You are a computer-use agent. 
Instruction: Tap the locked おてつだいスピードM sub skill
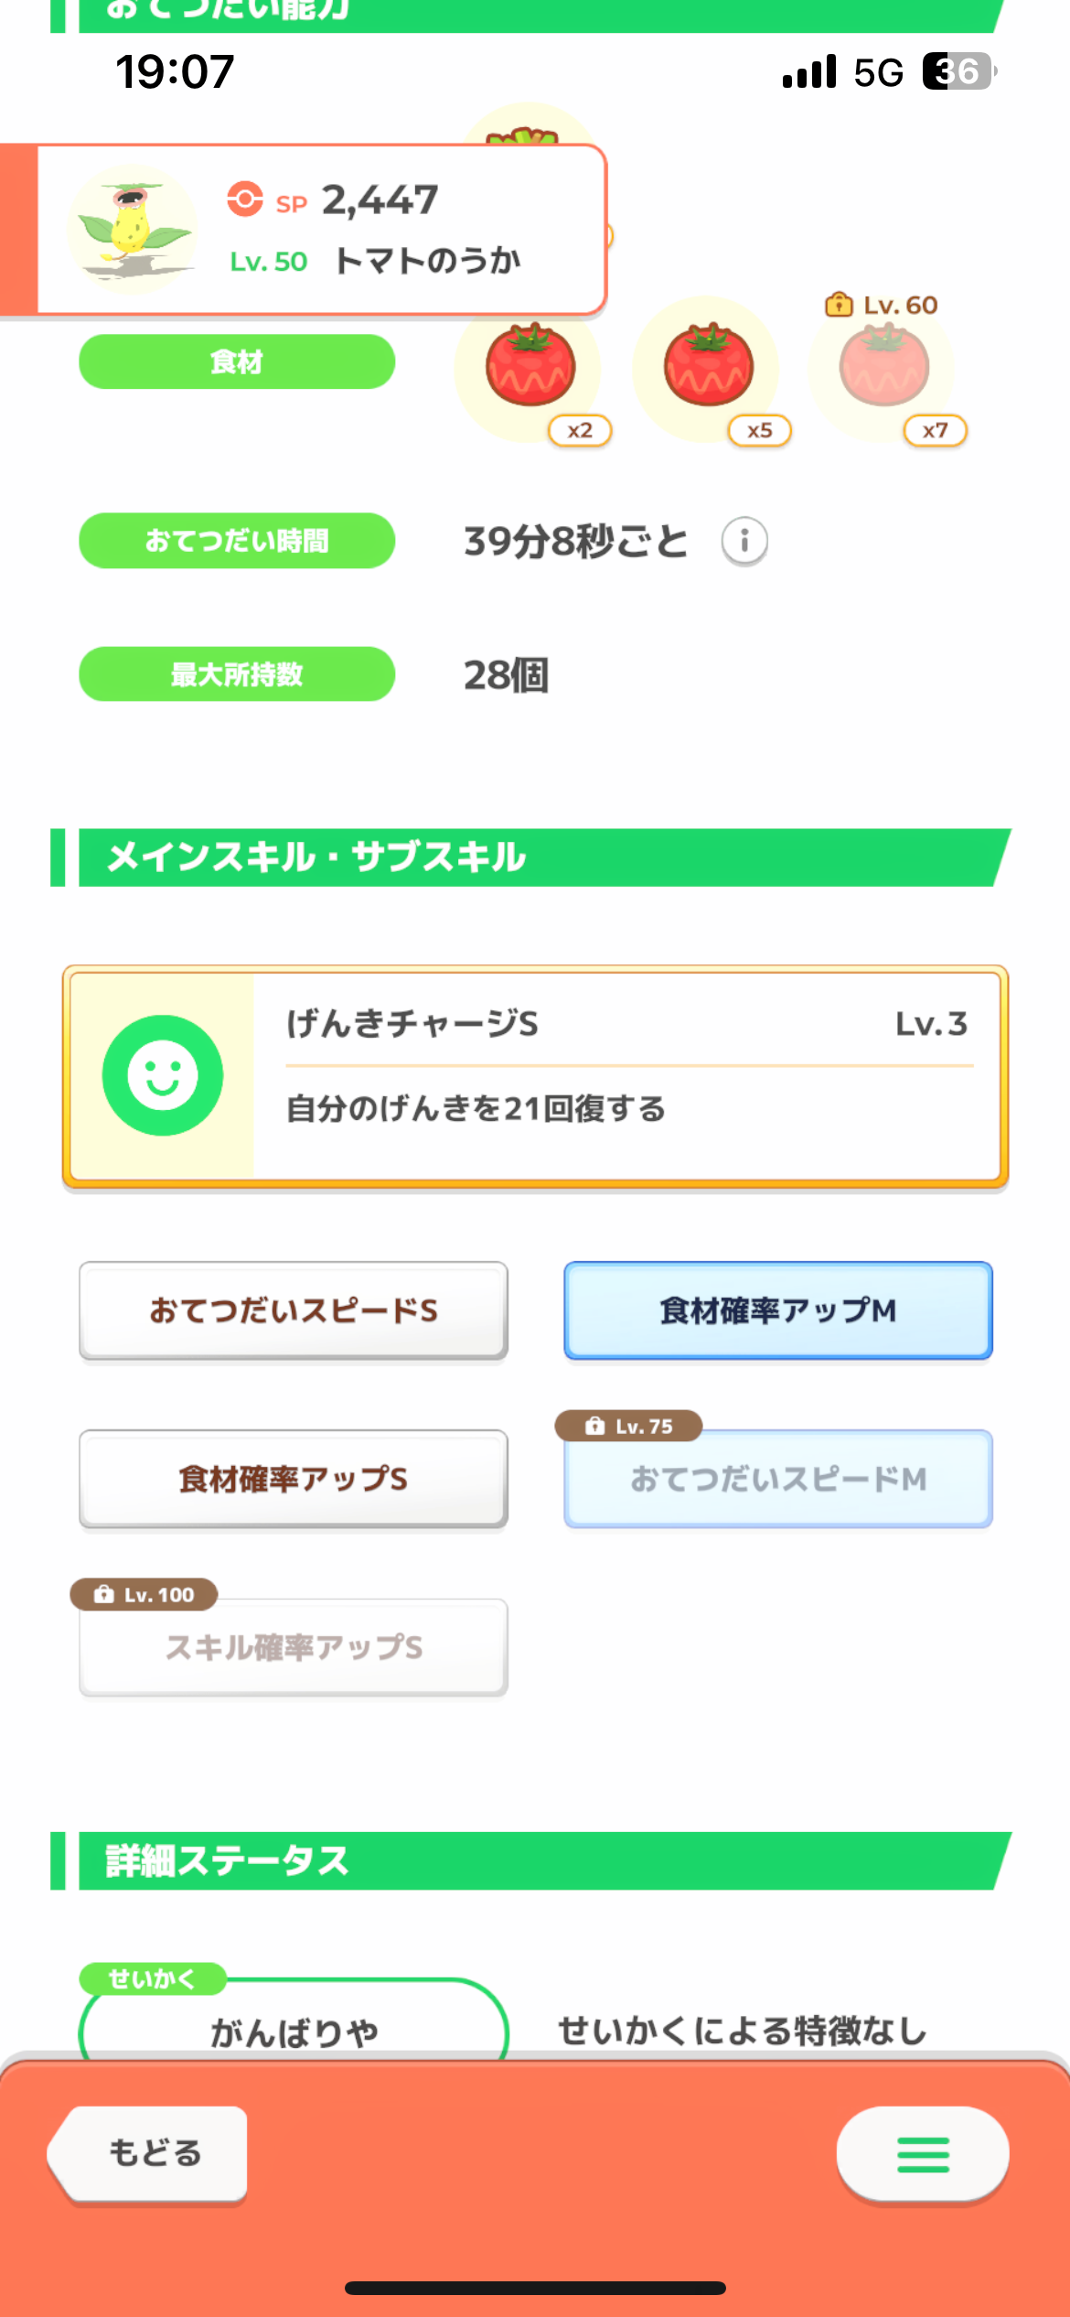pyautogui.click(x=778, y=1479)
